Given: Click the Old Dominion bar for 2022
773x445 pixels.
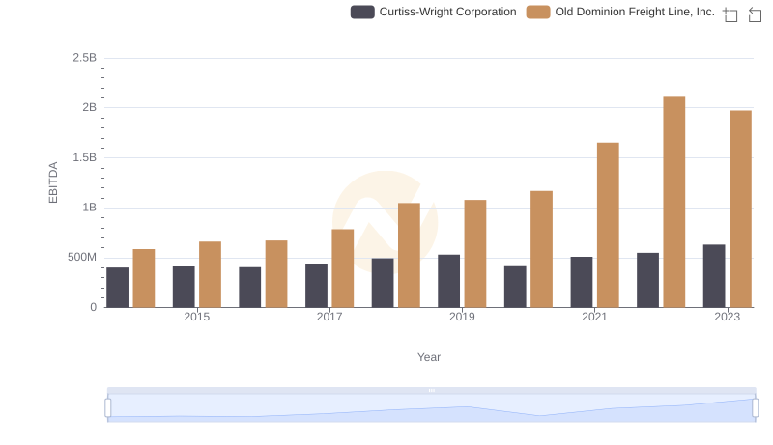Looking at the screenshot, I should tap(673, 202).
